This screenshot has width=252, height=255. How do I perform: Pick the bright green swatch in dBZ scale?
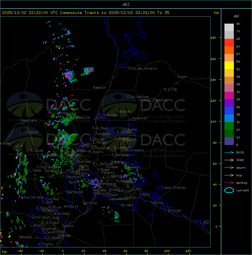click(x=229, y=126)
